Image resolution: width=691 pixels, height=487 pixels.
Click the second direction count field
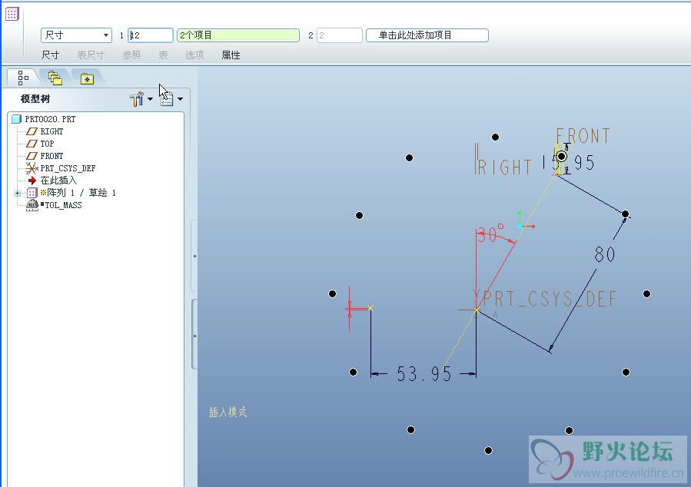[339, 35]
